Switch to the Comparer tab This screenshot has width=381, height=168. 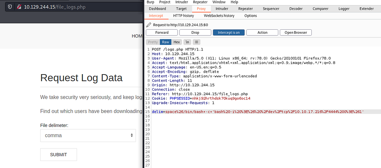tap(320, 9)
